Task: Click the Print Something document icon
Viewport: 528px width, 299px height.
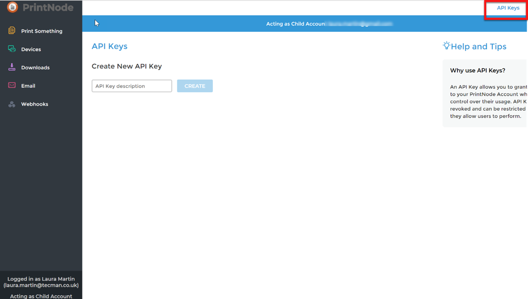Action: coord(12,30)
